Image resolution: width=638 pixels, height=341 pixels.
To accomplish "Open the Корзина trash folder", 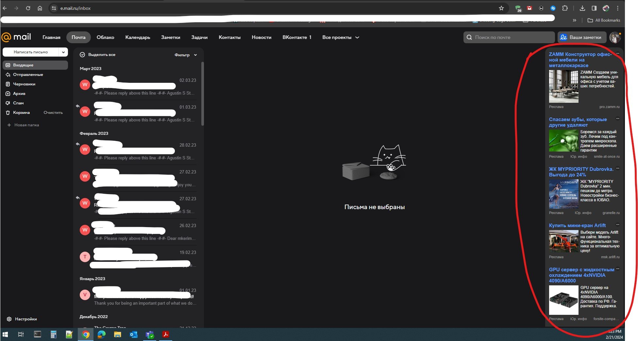I will 21,112.
